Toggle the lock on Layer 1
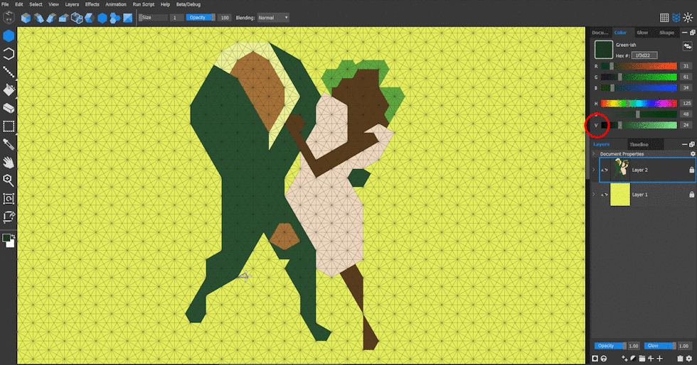The height and width of the screenshot is (365, 697). (691, 195)
